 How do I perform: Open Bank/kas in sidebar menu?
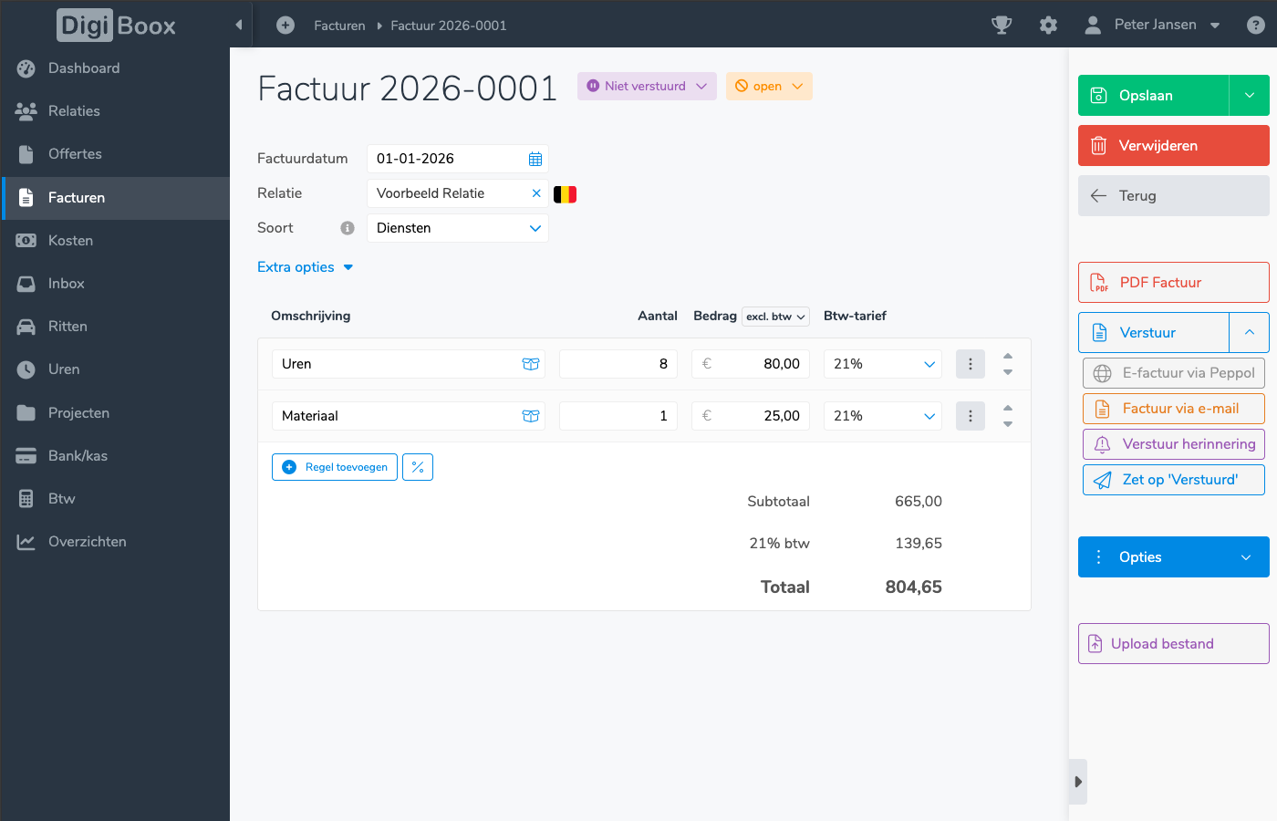[78, 456]
